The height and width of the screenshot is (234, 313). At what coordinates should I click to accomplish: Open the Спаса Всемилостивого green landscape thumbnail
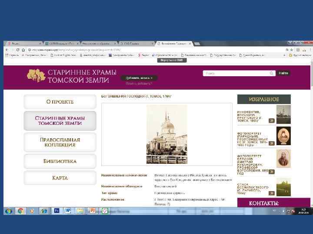point(283,187)
